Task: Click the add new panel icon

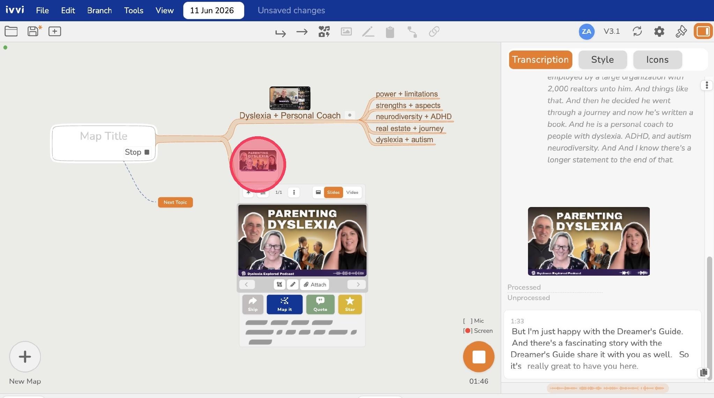Action: click(x=55, y=31)
